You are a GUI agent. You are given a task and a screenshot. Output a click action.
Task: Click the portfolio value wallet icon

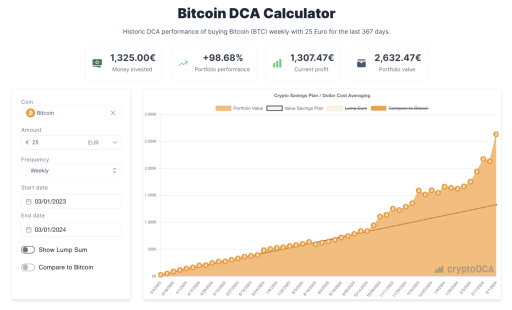pyautogui.click(x=361, y=63)
